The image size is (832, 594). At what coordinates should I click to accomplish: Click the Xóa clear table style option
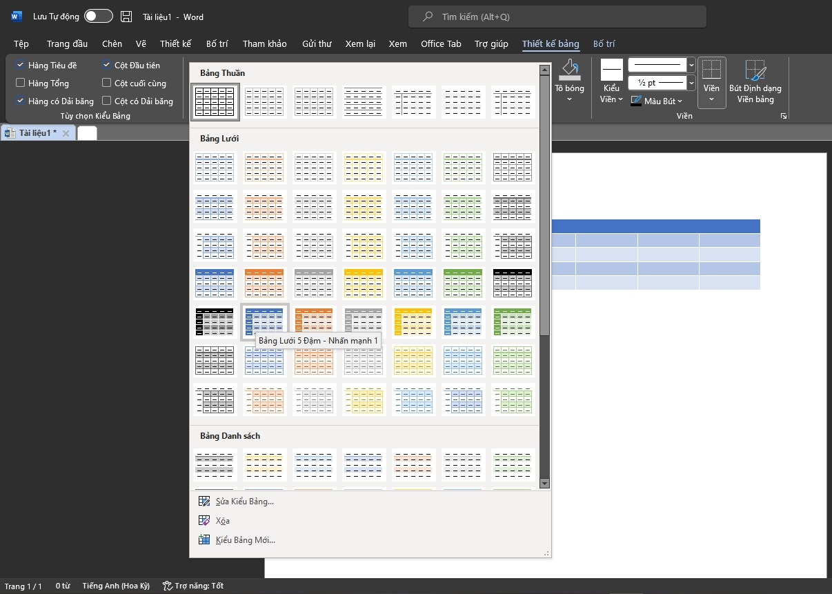pos(222,521)
